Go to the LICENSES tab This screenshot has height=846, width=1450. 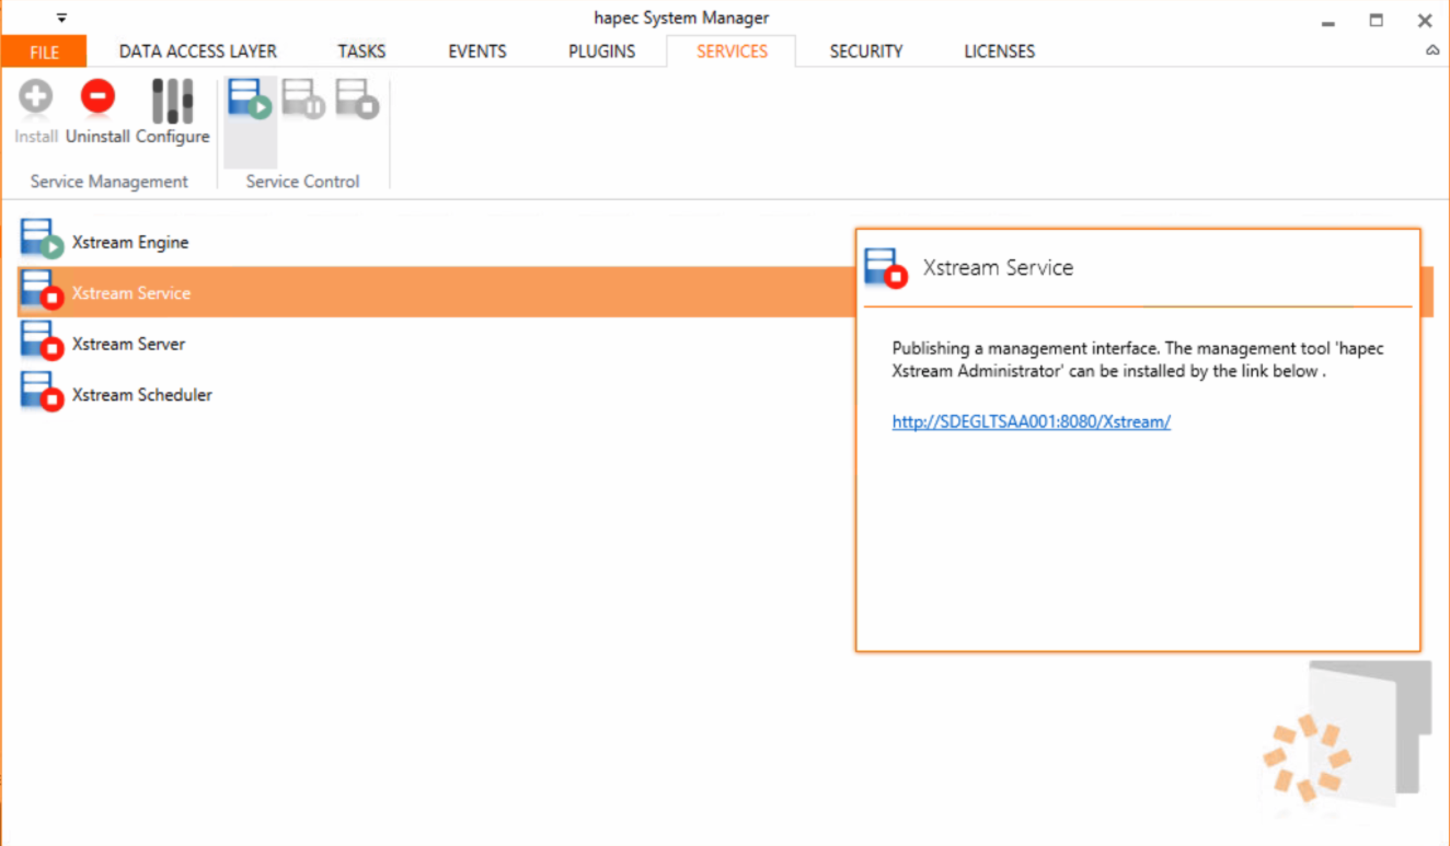(999, 52)
